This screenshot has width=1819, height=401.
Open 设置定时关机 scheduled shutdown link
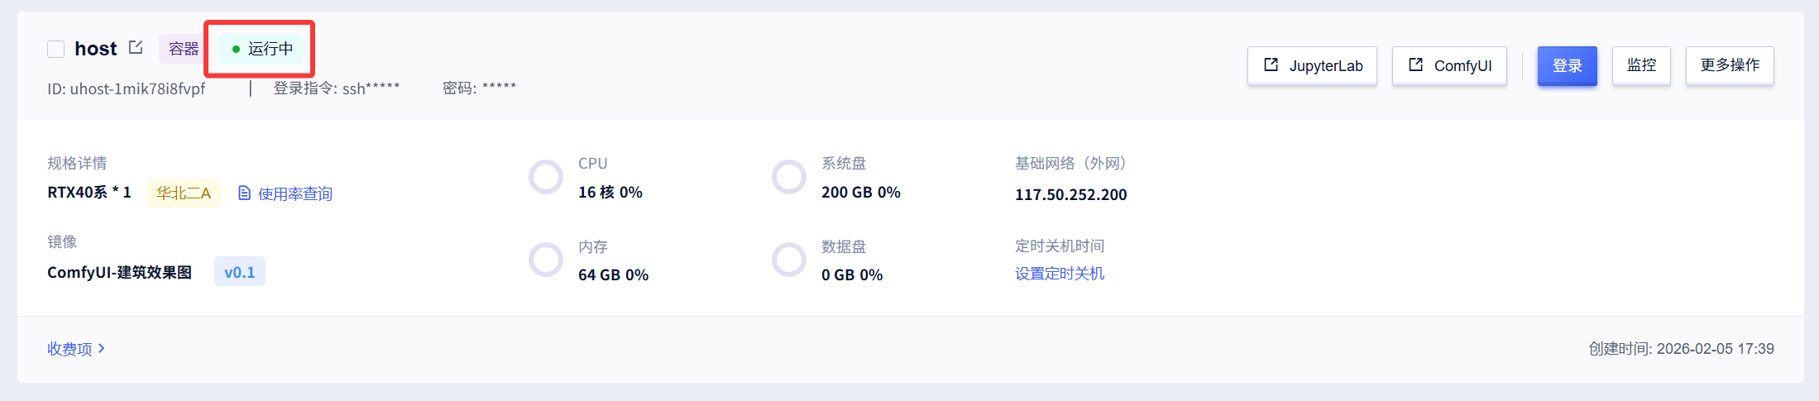click(1060, 274)
